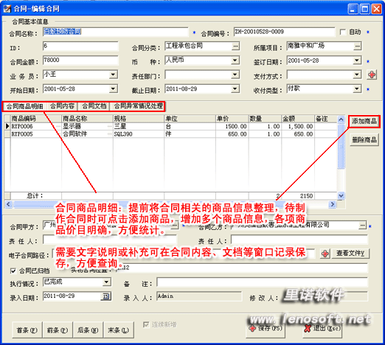Open the calendar icon in 录入日期 field

click(105, 296)
